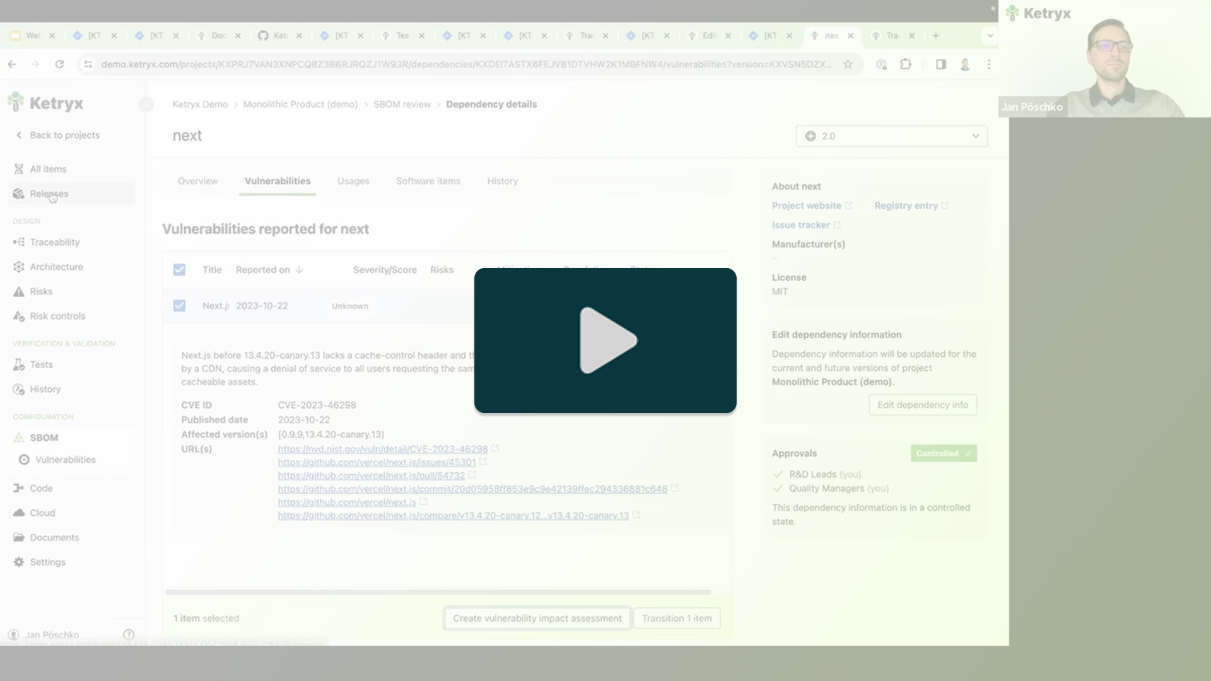Go to SBOM review in the breadcrumb
Viewport: 1211px width, 681px height.
(402, 104)
